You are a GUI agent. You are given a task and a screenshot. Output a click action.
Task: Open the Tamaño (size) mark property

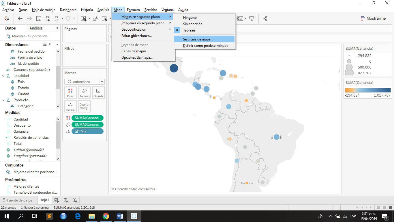pyautogui.click(x=84, y=92)
